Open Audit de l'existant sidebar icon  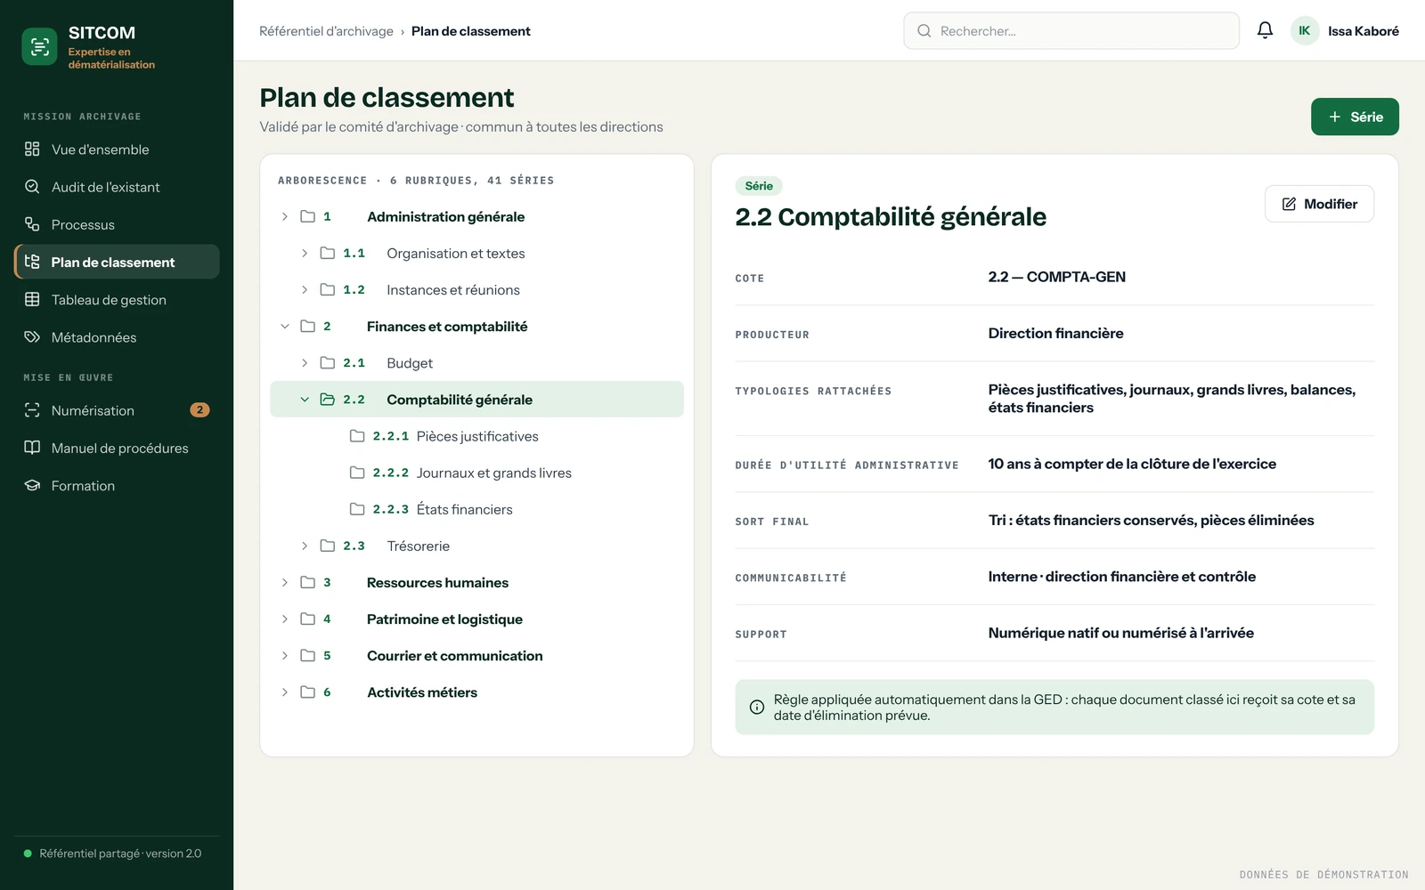click(x=32, y=187)
